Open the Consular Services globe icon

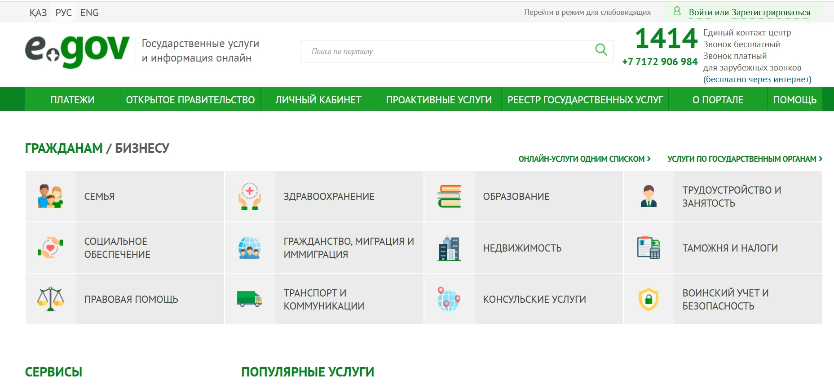click(x=449, y=299)
